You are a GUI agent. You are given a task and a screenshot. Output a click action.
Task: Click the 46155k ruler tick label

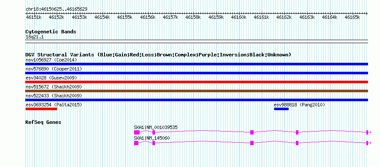125,17
